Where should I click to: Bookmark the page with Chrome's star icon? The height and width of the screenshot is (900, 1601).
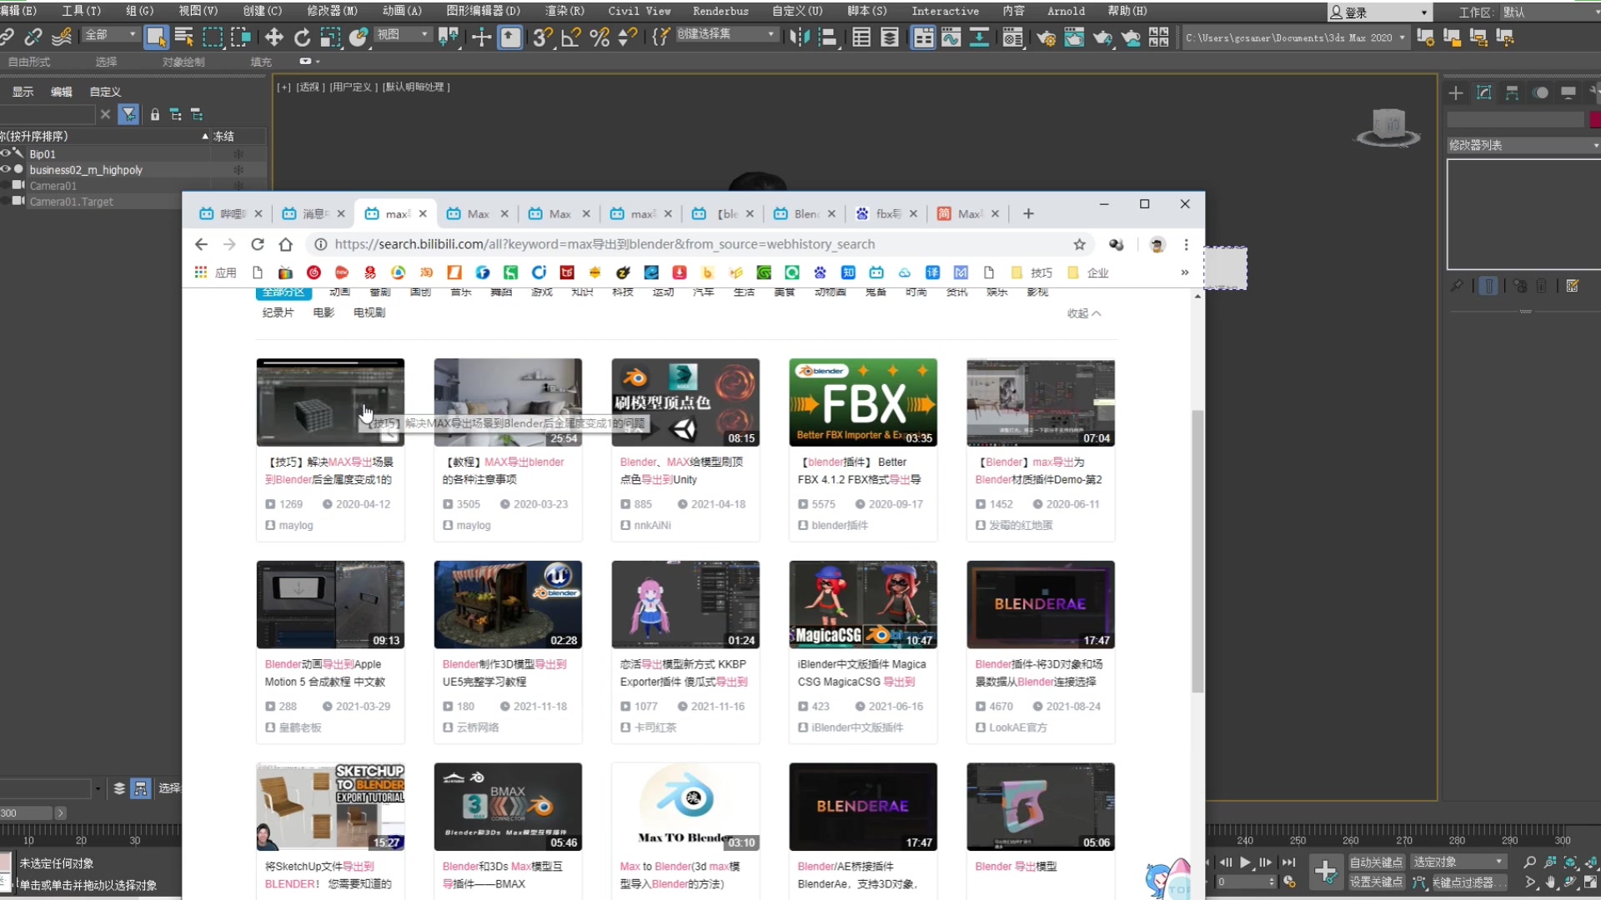(1079, 244)
